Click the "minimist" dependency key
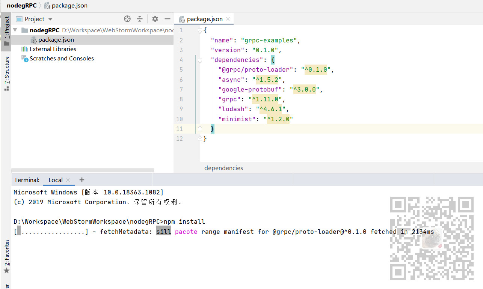 pos(237,119)
